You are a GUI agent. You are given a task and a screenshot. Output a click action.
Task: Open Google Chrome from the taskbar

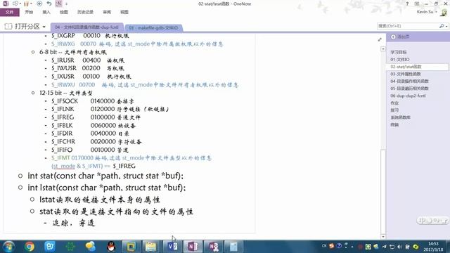30,247
